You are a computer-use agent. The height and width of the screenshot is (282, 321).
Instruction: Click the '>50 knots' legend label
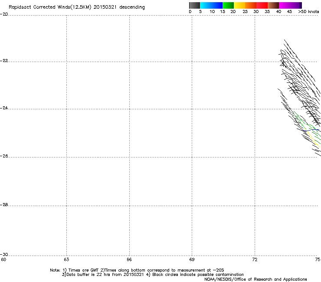click(x=308, y=12)
